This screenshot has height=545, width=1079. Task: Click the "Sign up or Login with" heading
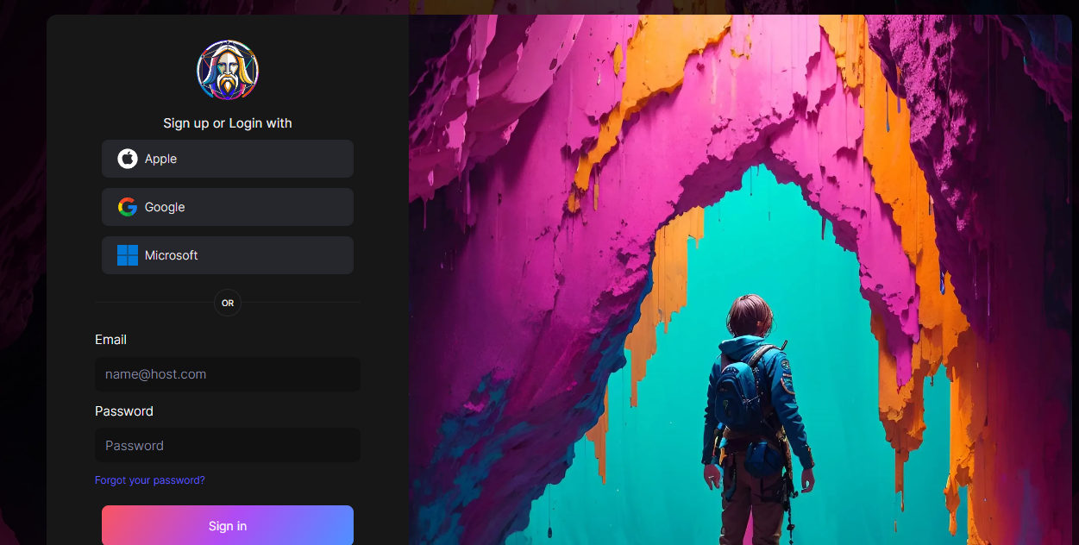click(228, 123)
